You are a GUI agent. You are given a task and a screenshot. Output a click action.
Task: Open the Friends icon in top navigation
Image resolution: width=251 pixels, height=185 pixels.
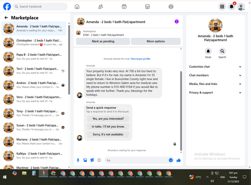(x=100, y=7)
